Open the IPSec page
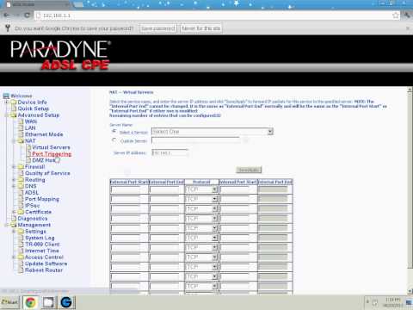 click(32, 206)
